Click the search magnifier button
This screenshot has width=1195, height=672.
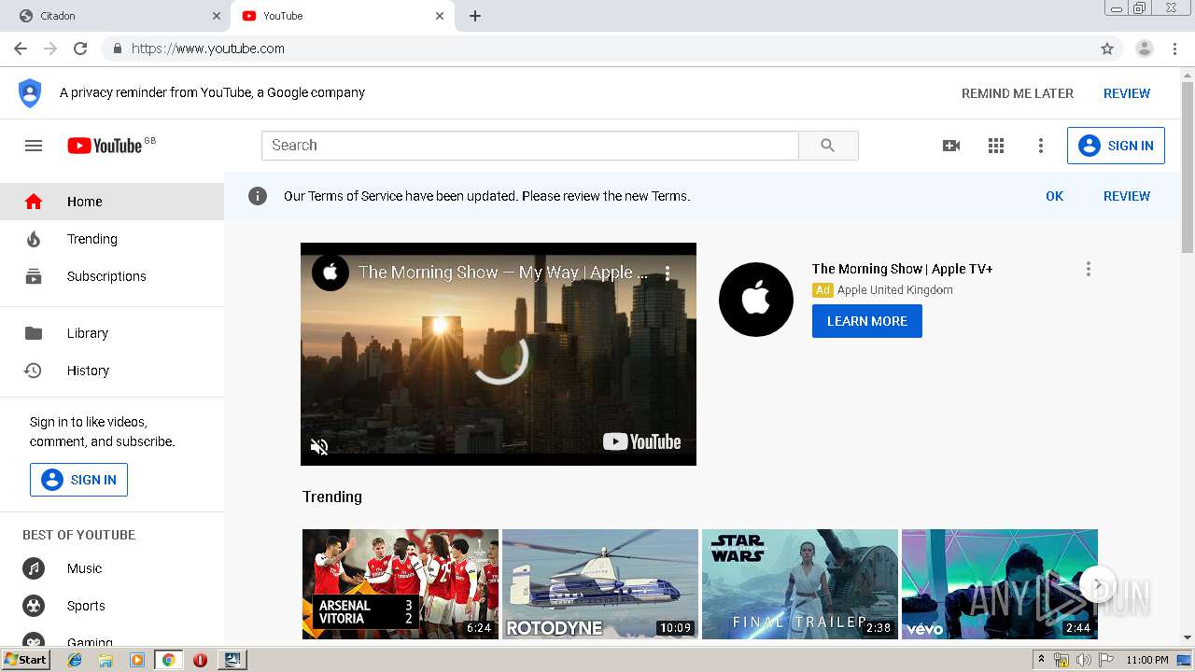pos(828,146)
